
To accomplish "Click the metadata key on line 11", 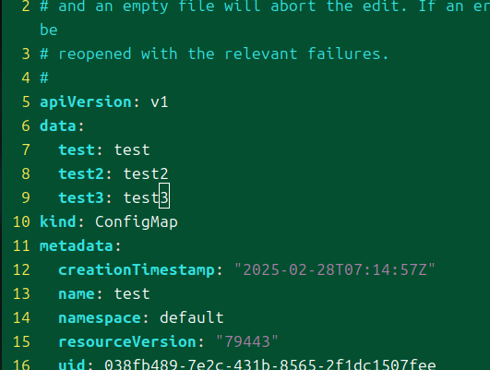I will point(76,246).
